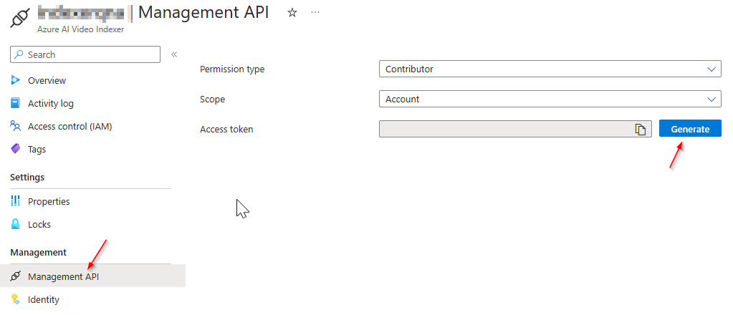Click the Management API plug icon in sidebar
The height and width of the screenshot is (315, 733).
pyautogui.click(x=16, y=276)
